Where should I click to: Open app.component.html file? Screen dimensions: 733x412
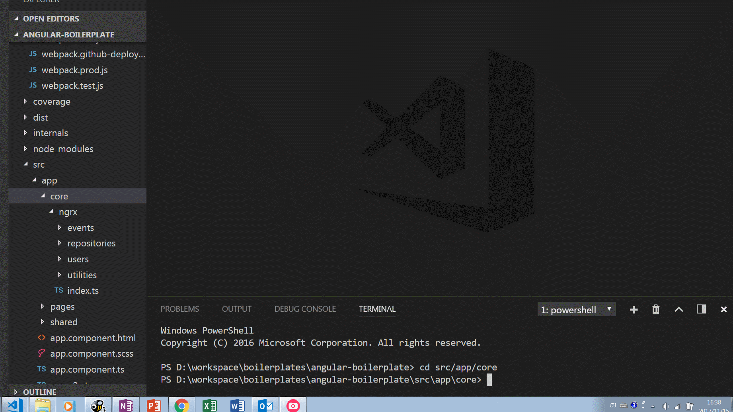[78, 338]
